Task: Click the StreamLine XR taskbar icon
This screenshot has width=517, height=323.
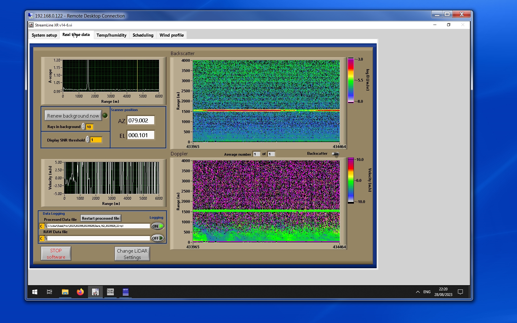Action: point(95,292)
